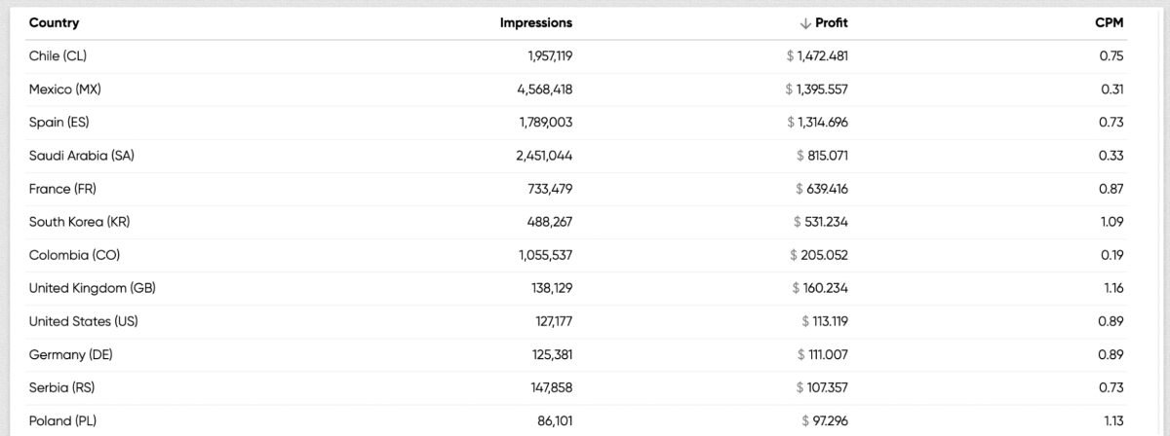
Task: Sort table by Country column header
Action: tap(55, 22)
